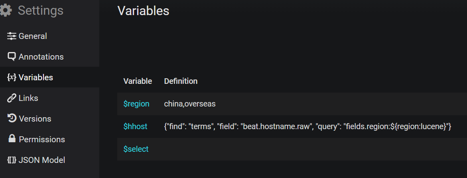This screenshot has height=178, width=467.
Task: Click the Versions history icon
Action: [x=12, y=119]
